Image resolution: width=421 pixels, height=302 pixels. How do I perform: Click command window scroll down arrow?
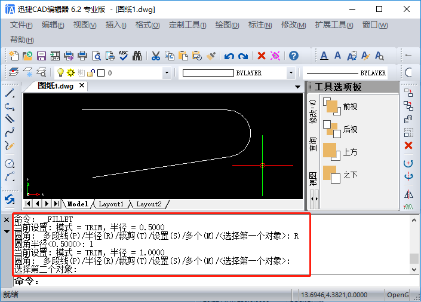414,269
